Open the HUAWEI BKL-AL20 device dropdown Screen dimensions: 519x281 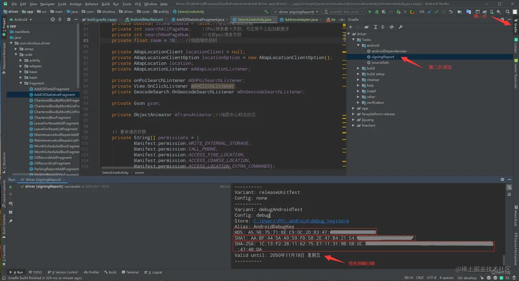point(344,12)
